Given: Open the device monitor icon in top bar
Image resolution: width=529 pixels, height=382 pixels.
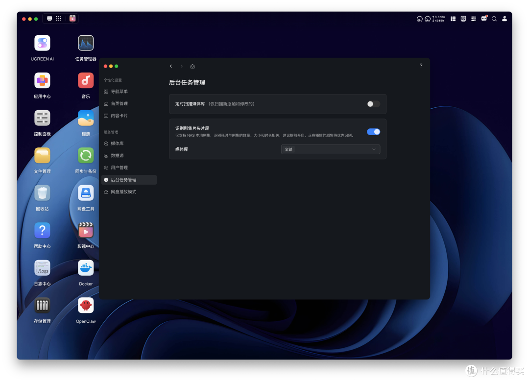Looking at the screenshot, I should coord(463,19).
